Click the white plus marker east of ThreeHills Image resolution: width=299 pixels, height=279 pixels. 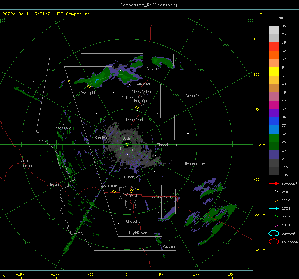click(188, 133)
